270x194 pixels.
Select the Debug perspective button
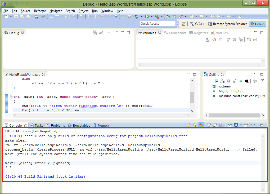[x=258, y=24]
